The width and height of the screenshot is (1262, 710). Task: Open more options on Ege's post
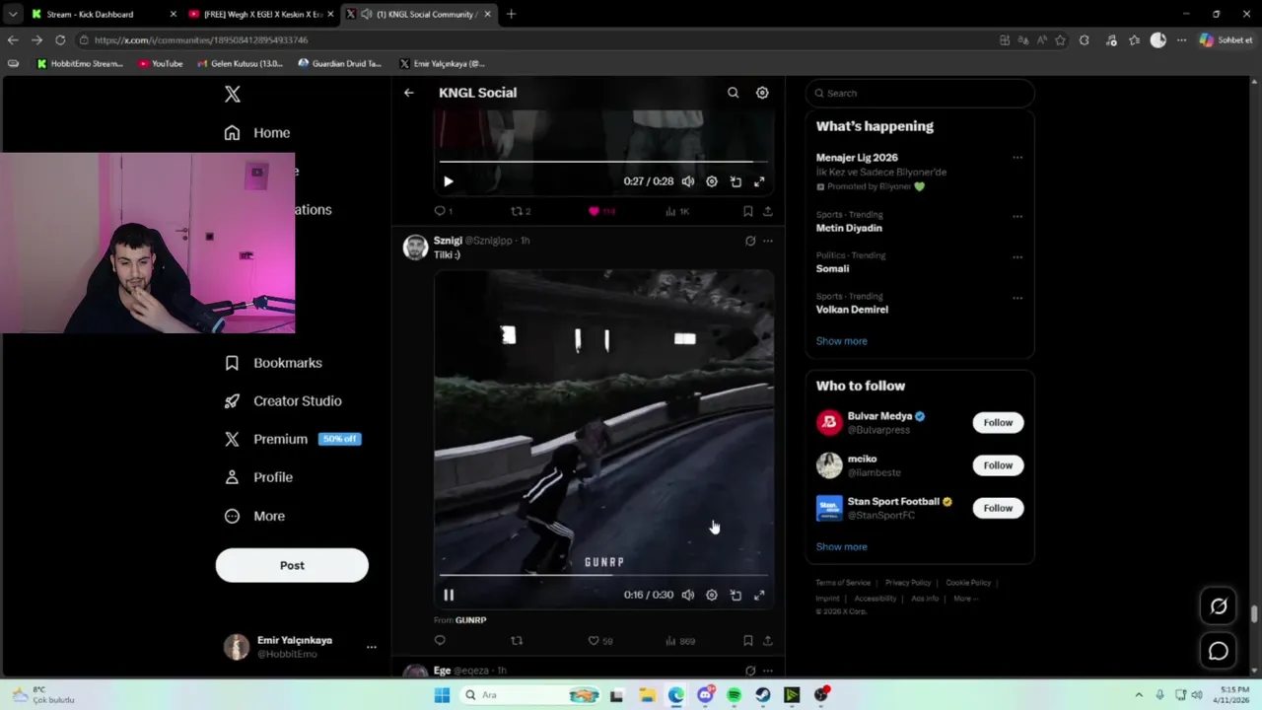768,671
